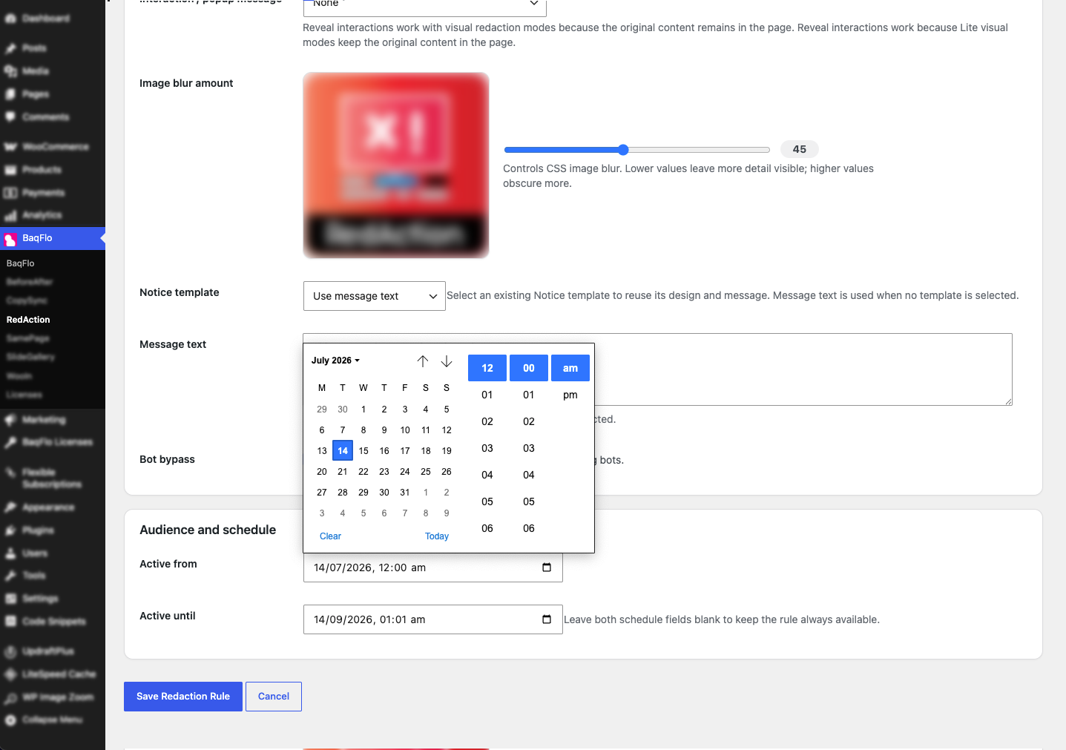Select July 26 in the calendar
Screen dimensions: 1066x750
pyautogui.click(x=447, y=472)
